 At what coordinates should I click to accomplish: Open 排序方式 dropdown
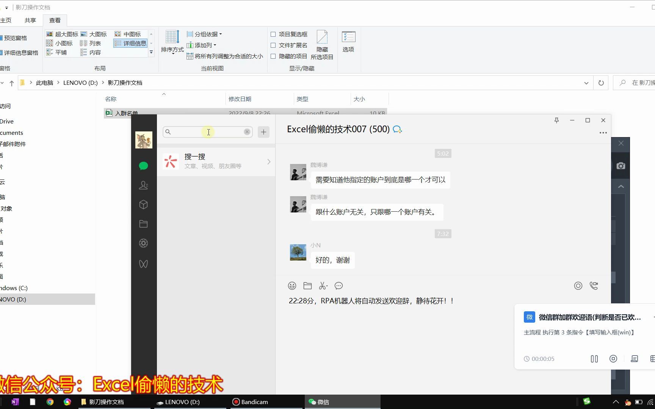click(x=172, y=42)
